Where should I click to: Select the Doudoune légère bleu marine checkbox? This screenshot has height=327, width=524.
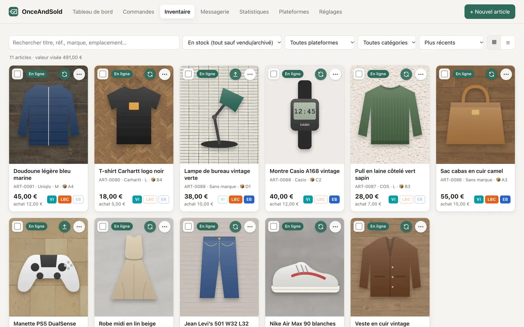tap(18, 74)
